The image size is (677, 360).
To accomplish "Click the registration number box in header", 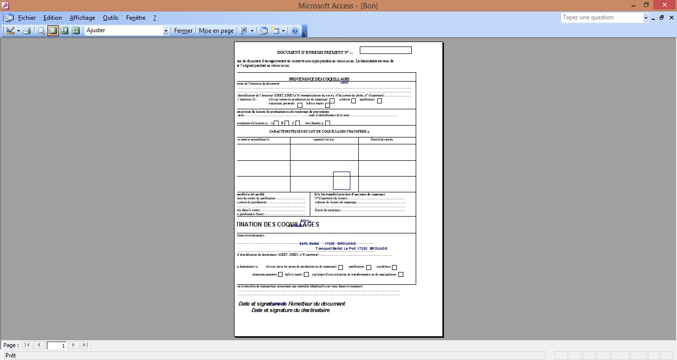I will point(386,50).
